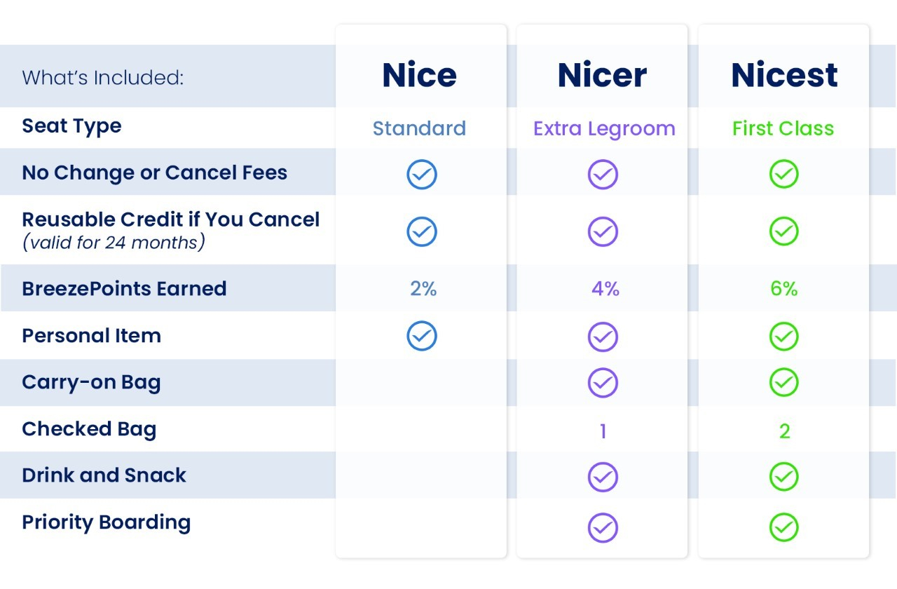Click Nicest checkmark for Carry-on Bag

[783, 383]
